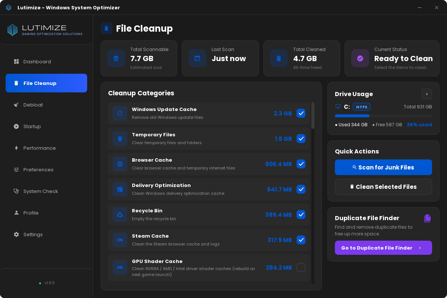Open the Startup section

point(46,126)
